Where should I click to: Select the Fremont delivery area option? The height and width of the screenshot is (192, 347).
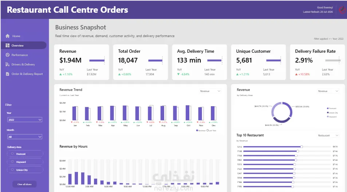(25, 154)
